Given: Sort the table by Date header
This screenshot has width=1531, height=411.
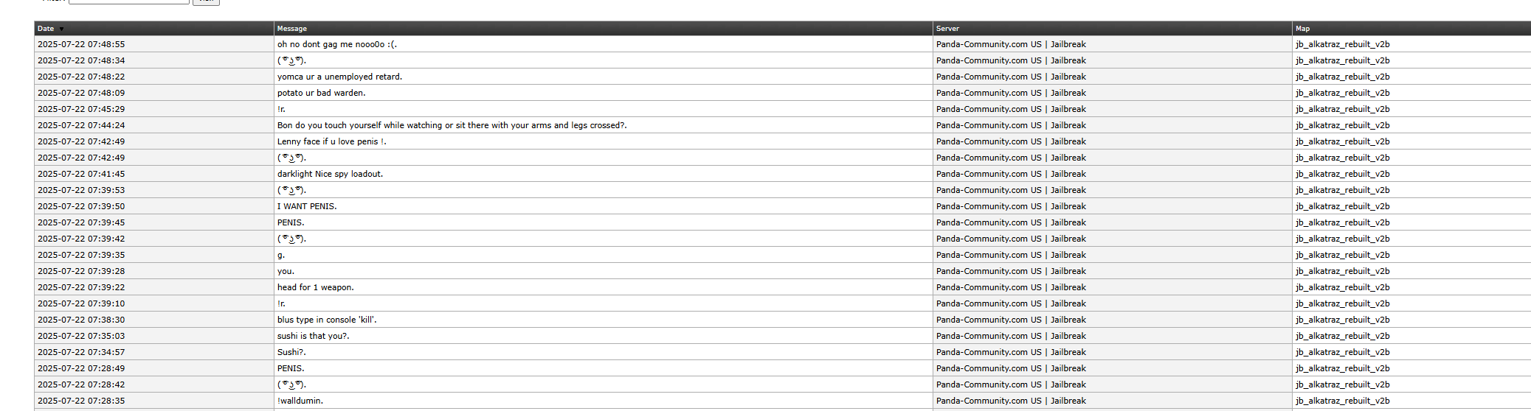Looking at the screenshot, I should [x=46, y=29].
